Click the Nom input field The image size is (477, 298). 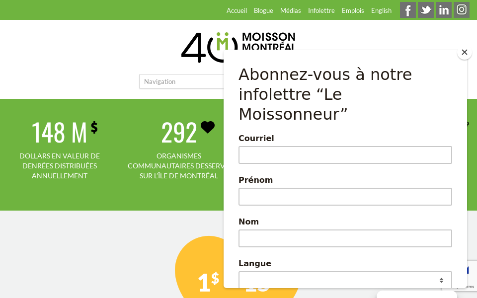345,238
